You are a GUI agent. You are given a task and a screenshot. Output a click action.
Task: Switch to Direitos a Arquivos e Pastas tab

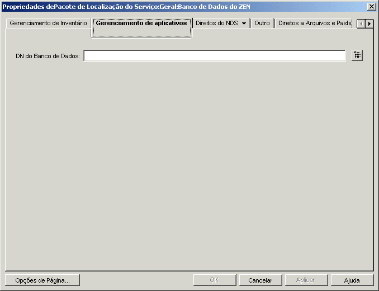314,23
